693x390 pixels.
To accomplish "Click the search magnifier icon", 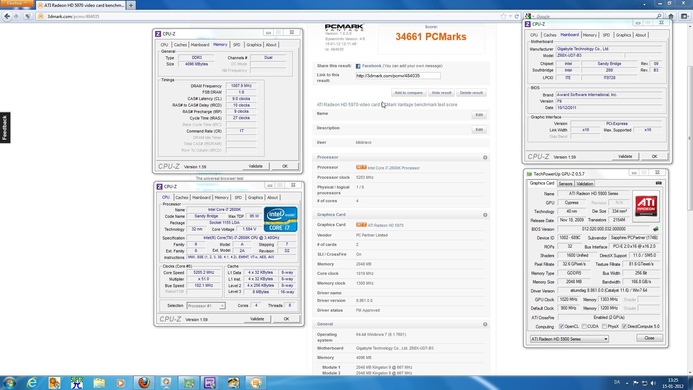I will click(x=659, y=16).
